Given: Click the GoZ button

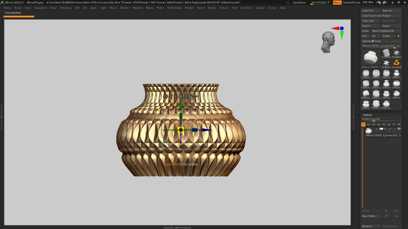Looking at the screenshot, I should coord(366,36).
